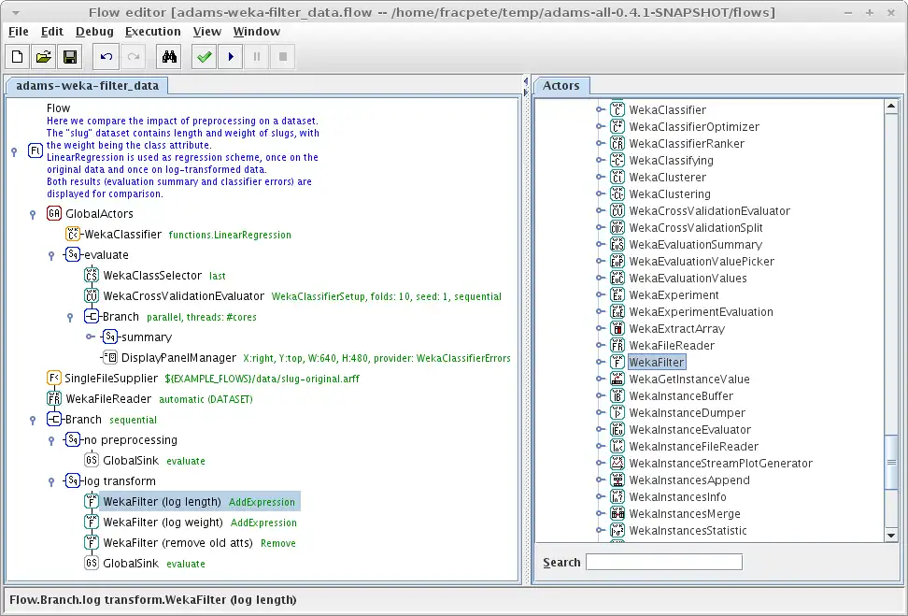908x616 pixels.
Task: Click the WekaFileReader icon in the flow
Action: coord(54,399)
